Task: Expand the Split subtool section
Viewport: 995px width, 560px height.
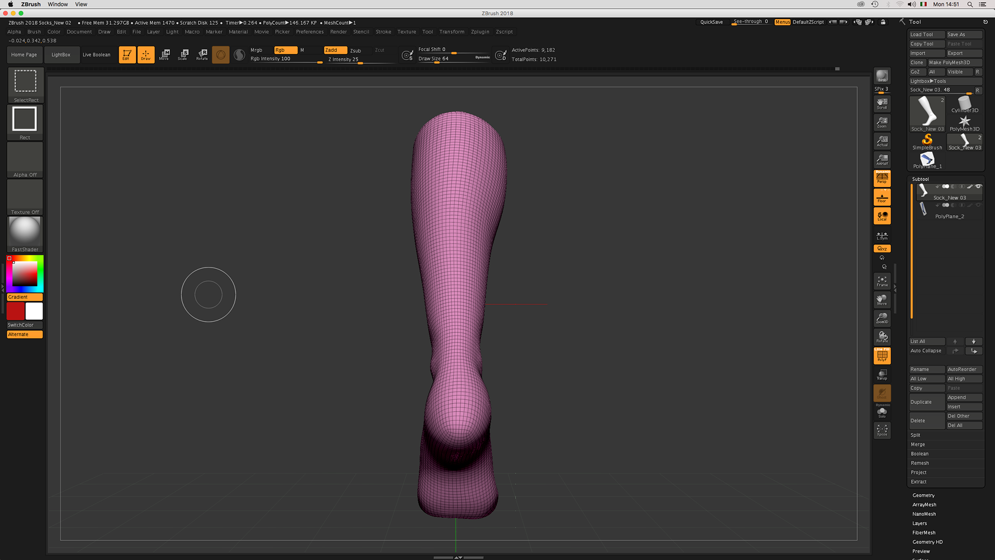Action: 916,435
